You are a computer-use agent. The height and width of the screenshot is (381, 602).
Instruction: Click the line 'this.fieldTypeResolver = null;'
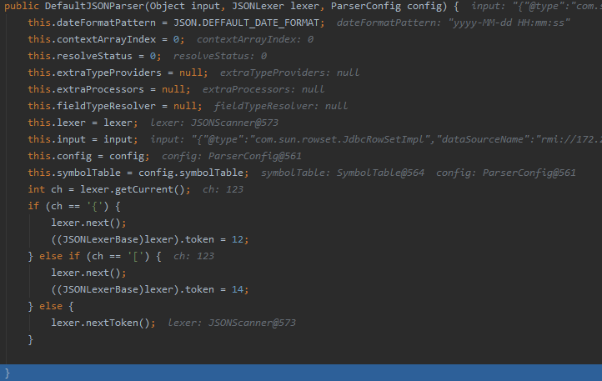[x=115, y=106]
